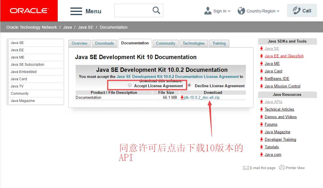Open Java Magazine link under Java Resources
Viewport: 323px width, 188px height.
(277, 132)
